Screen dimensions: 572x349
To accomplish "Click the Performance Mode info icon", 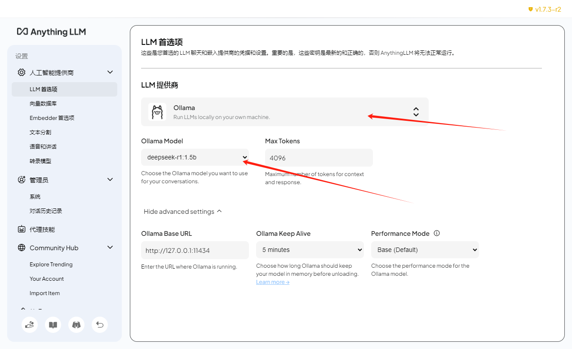I will [x=437, y=233].
